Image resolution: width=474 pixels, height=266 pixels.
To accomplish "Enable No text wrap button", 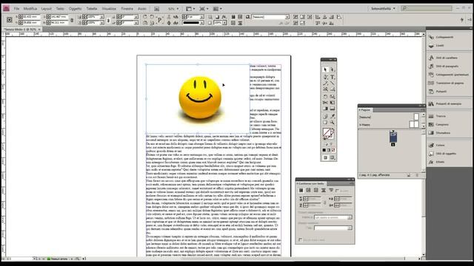I will (301, 191).
